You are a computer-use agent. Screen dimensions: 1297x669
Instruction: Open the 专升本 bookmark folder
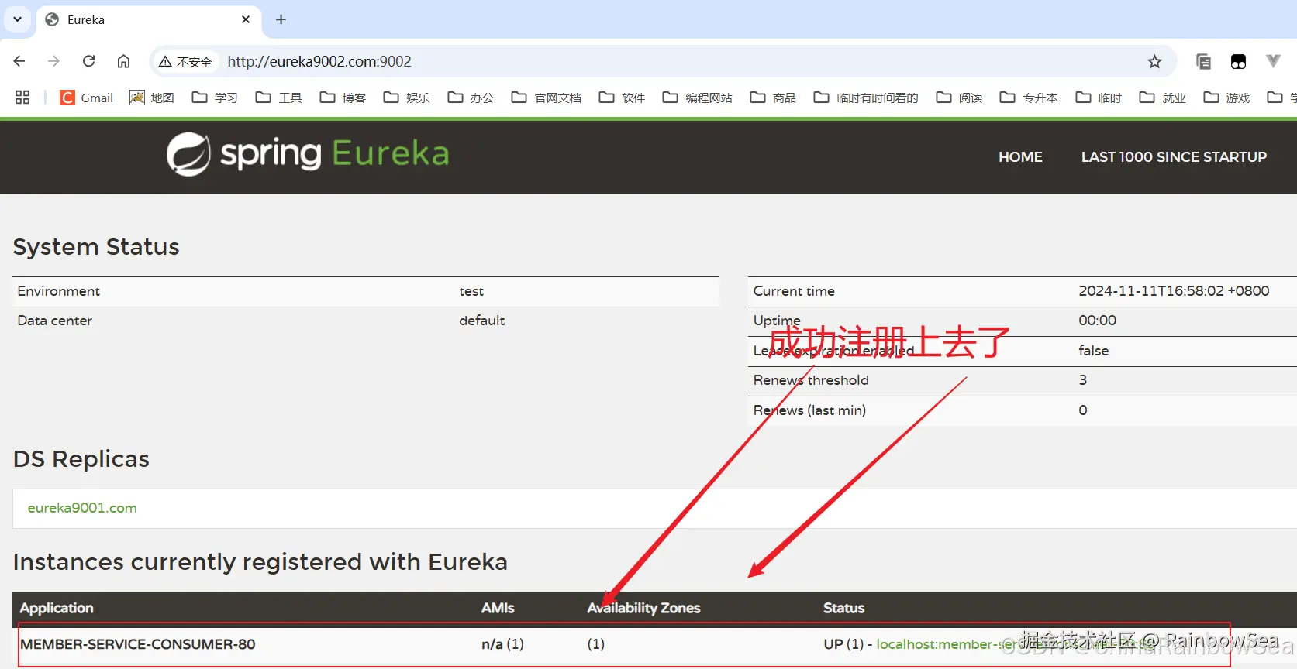point(1029,98)
